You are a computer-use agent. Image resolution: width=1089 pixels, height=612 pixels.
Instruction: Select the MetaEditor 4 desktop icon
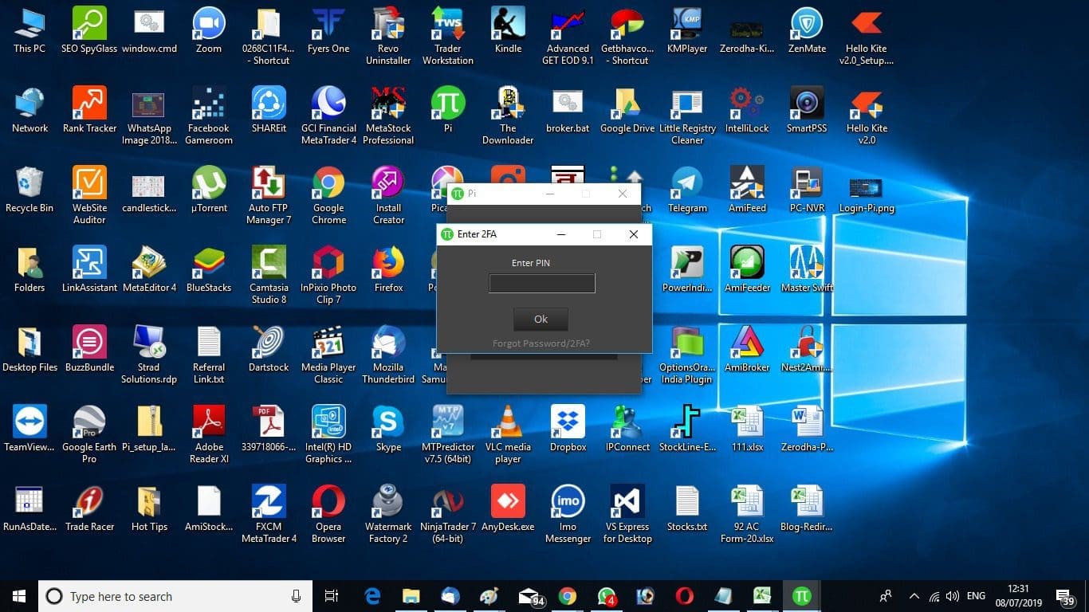(x=149, y=269)
